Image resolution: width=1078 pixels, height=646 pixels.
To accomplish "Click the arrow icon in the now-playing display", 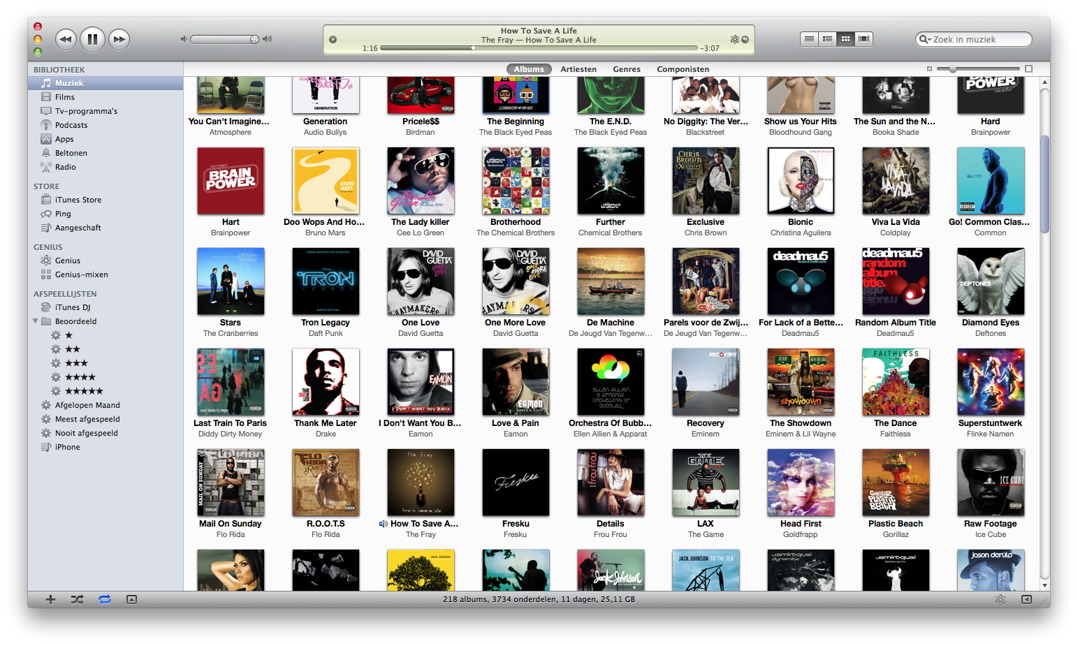I will click(x=745, y=39).
